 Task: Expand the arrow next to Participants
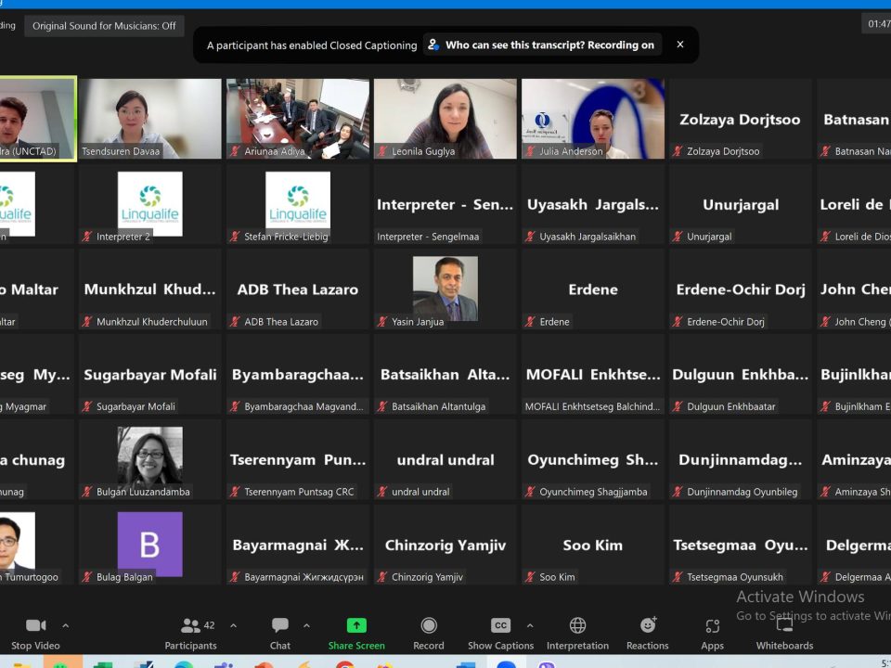(233, 625)
